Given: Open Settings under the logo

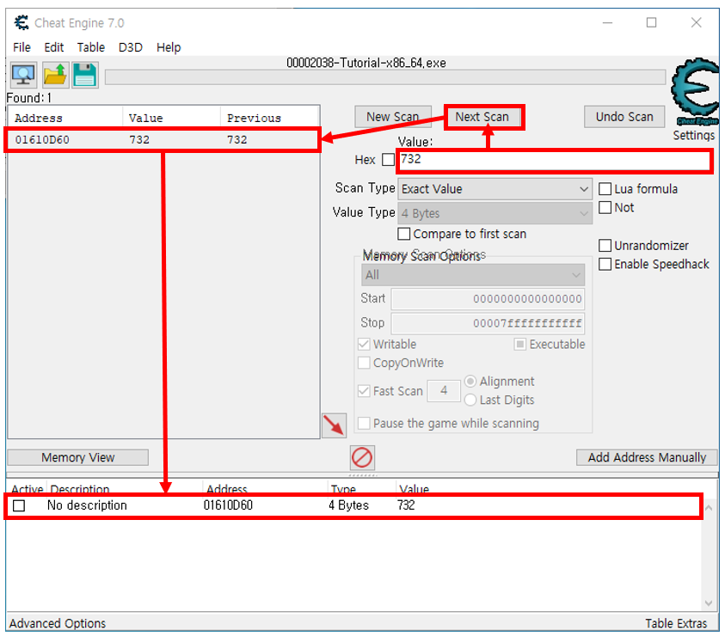Looking at the screenshot, I should click(693, 136).
